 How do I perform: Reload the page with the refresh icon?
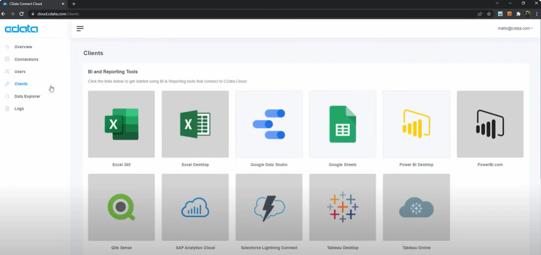click(x=21, y=14)
